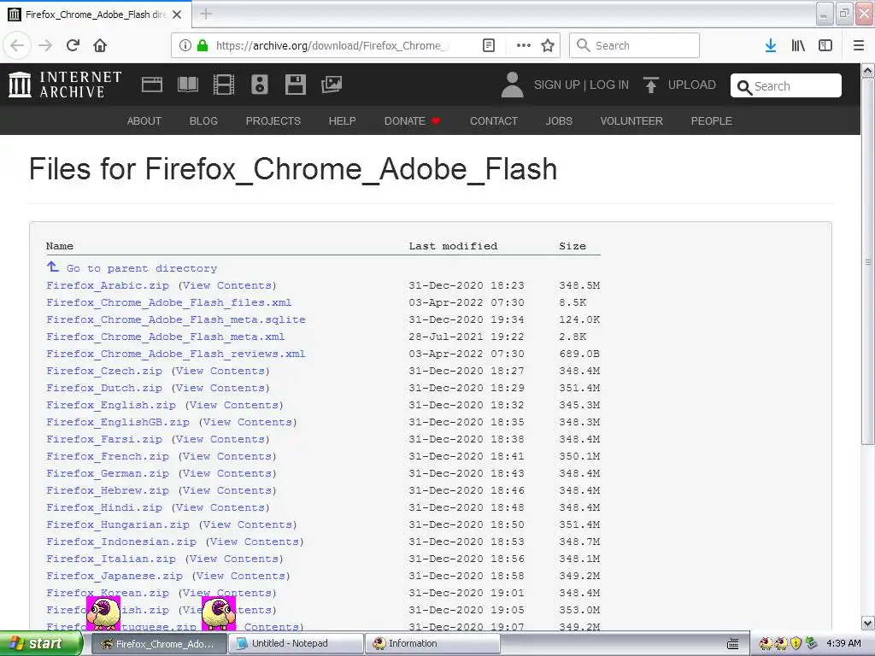
Task: Open the Audio speaker icon
Action: point(260,85)
